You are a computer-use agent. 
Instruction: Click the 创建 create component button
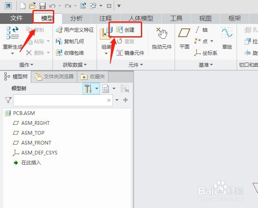[125, 30]
